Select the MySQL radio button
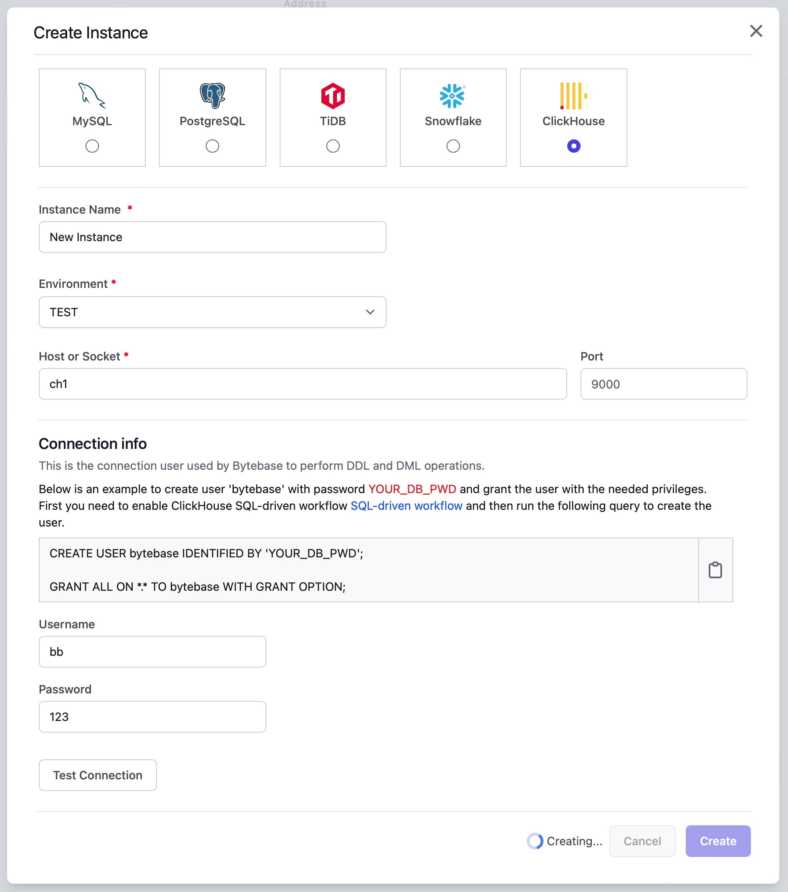Image resolution: width=788 pixels, height=892 pixels. point(92,146)
